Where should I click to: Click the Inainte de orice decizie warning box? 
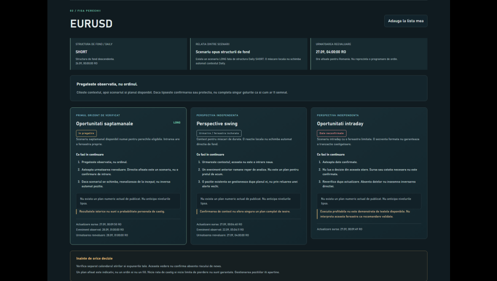pyautogui.click(x=248, y=266)
